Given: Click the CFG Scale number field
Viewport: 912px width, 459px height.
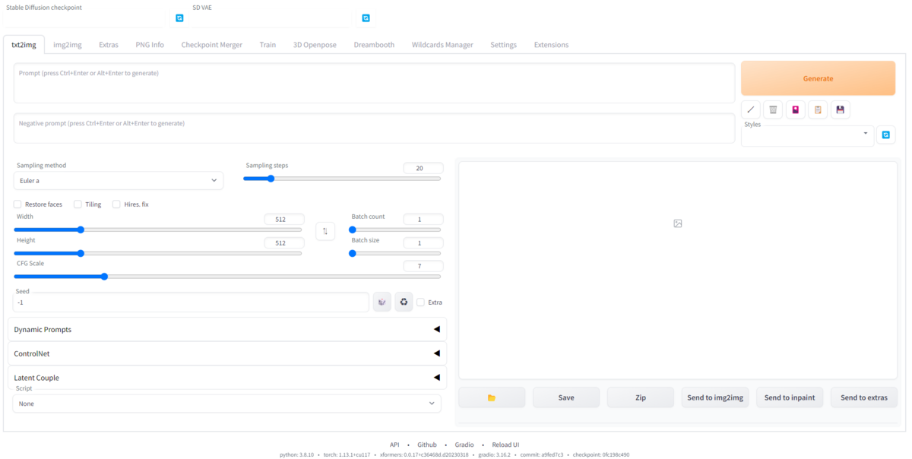Looking at the screenshot, I should (x=423, y=266).
